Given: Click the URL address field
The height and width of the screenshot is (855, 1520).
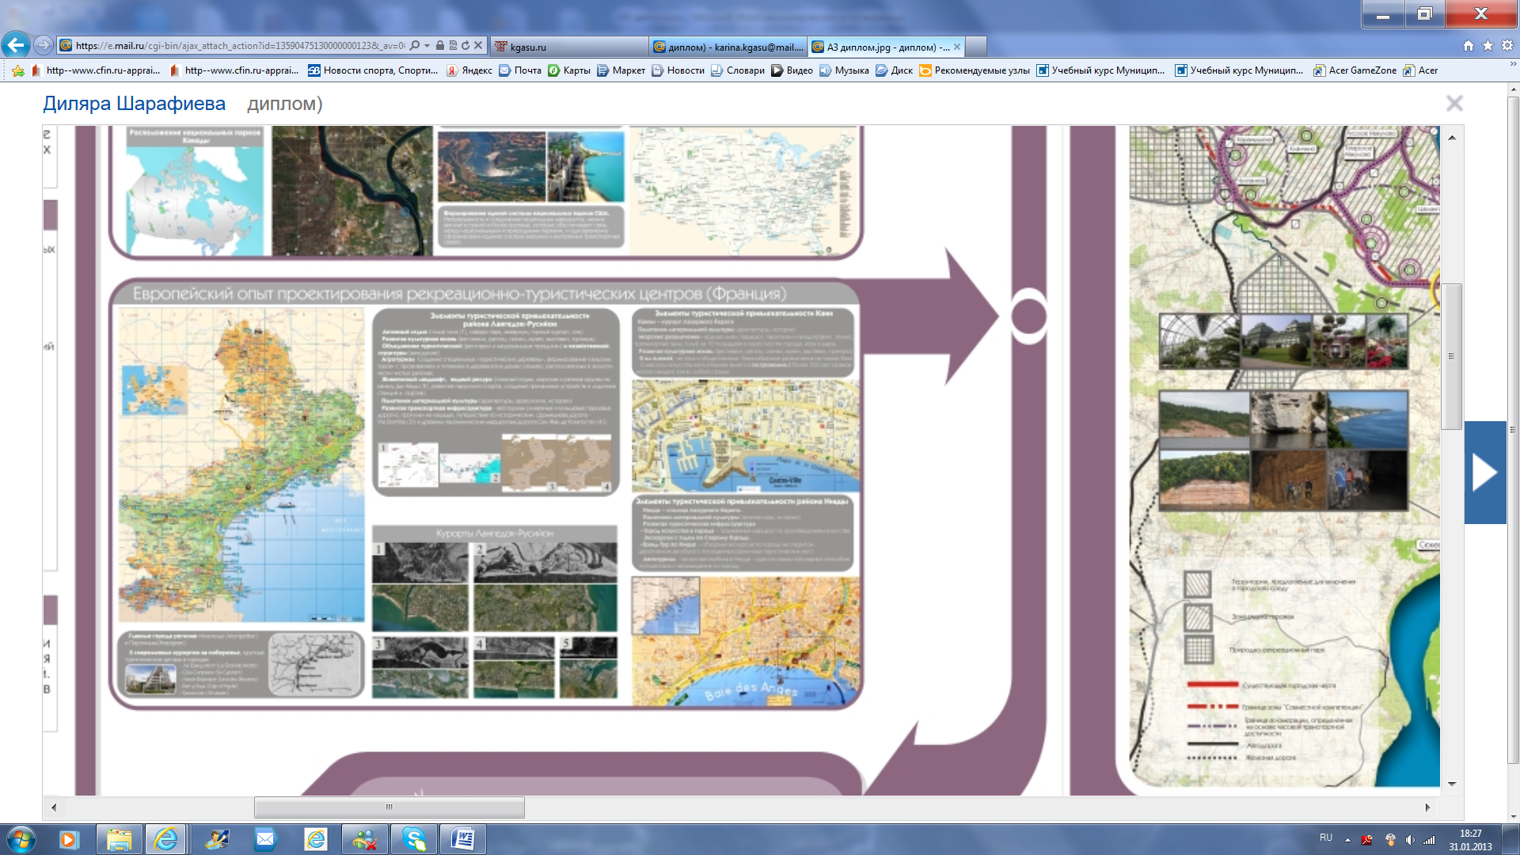Looking at the screenshot, I should [x=240, y=46].
